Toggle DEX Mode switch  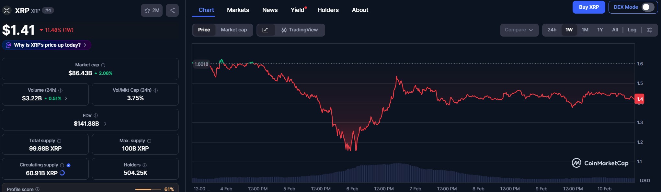[648, 7]
